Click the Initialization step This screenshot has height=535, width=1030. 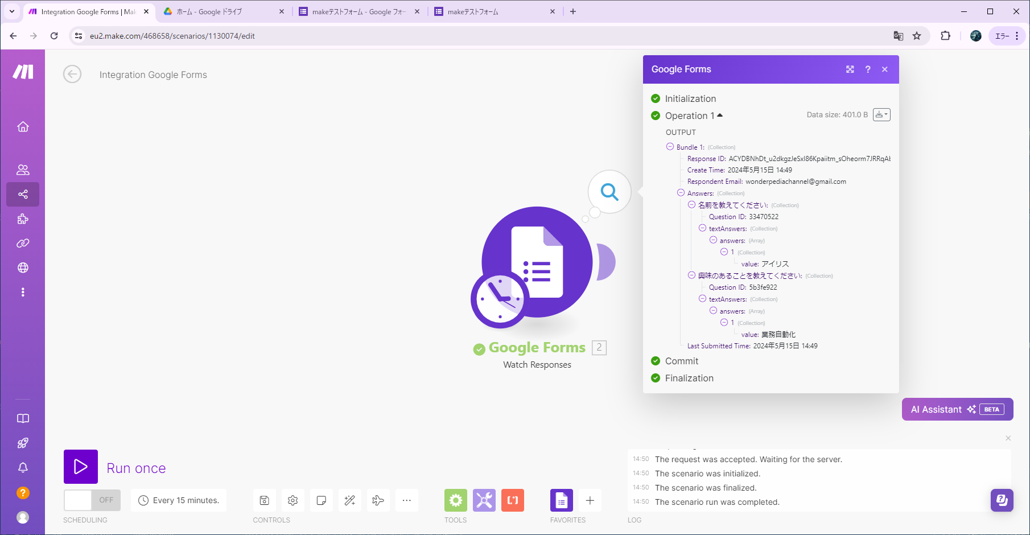(x=690, y=98)
